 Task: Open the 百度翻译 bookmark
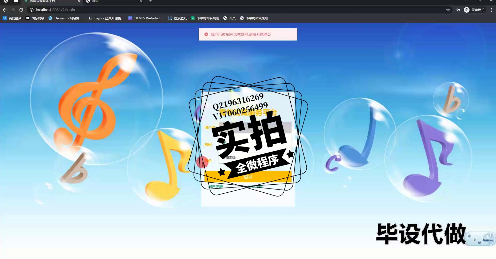click(x=12, y=18)
